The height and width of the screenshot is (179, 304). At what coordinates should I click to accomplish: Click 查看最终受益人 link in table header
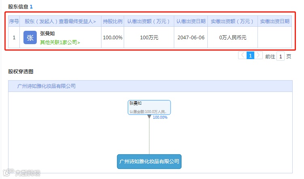pos(77,21)
